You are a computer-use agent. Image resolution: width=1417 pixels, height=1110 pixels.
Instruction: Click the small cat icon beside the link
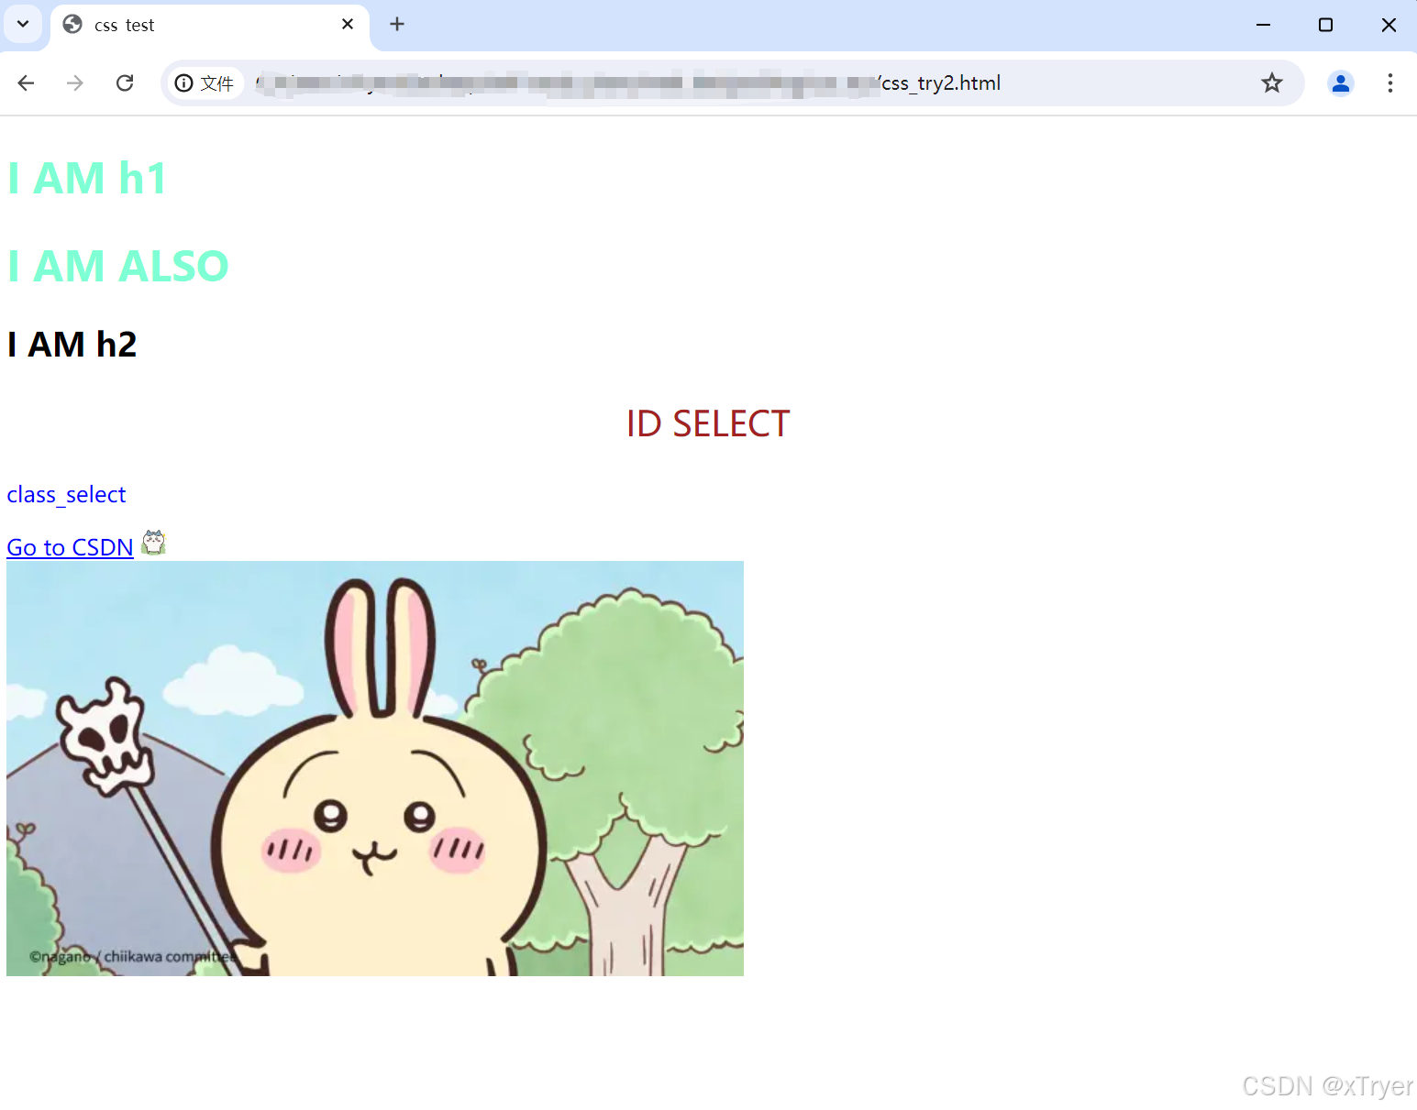(154, 544)
